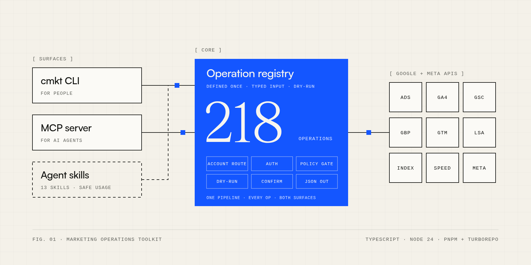This screenshot has height=265, width=531.
Task: Click the [ GOOGLE + META APIS ] label
Action: point(427,74)
